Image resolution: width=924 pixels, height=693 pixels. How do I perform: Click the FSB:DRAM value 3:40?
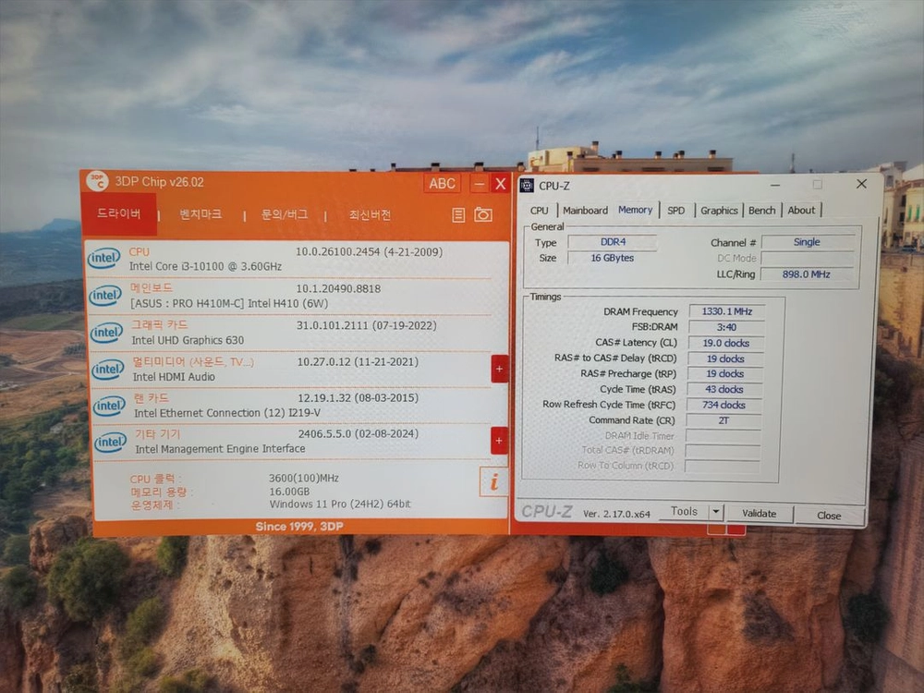pyautogui.click(x=726, y=327)
